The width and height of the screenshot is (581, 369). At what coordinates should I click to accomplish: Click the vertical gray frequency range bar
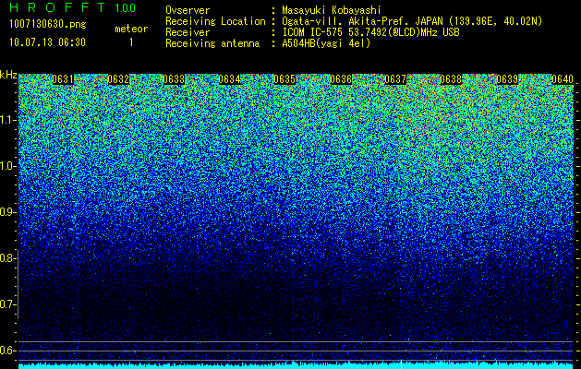coord(18,284)
